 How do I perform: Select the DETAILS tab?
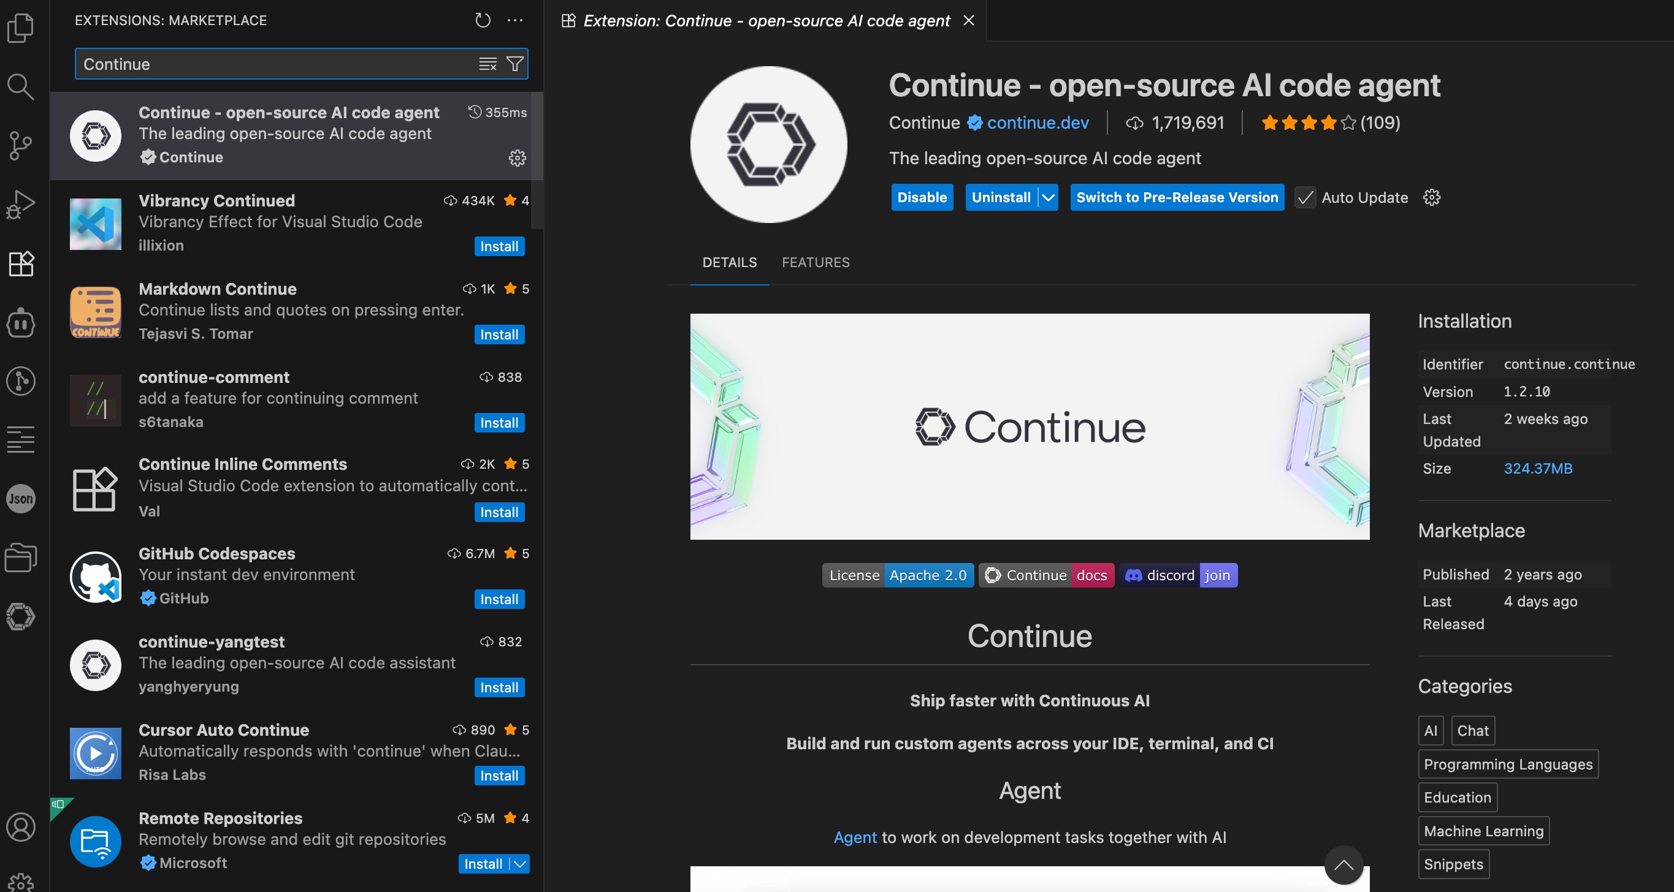[x=729, y=262]
